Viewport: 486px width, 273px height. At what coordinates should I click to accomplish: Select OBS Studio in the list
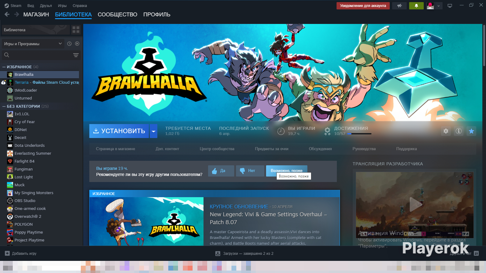coord(43,201)
